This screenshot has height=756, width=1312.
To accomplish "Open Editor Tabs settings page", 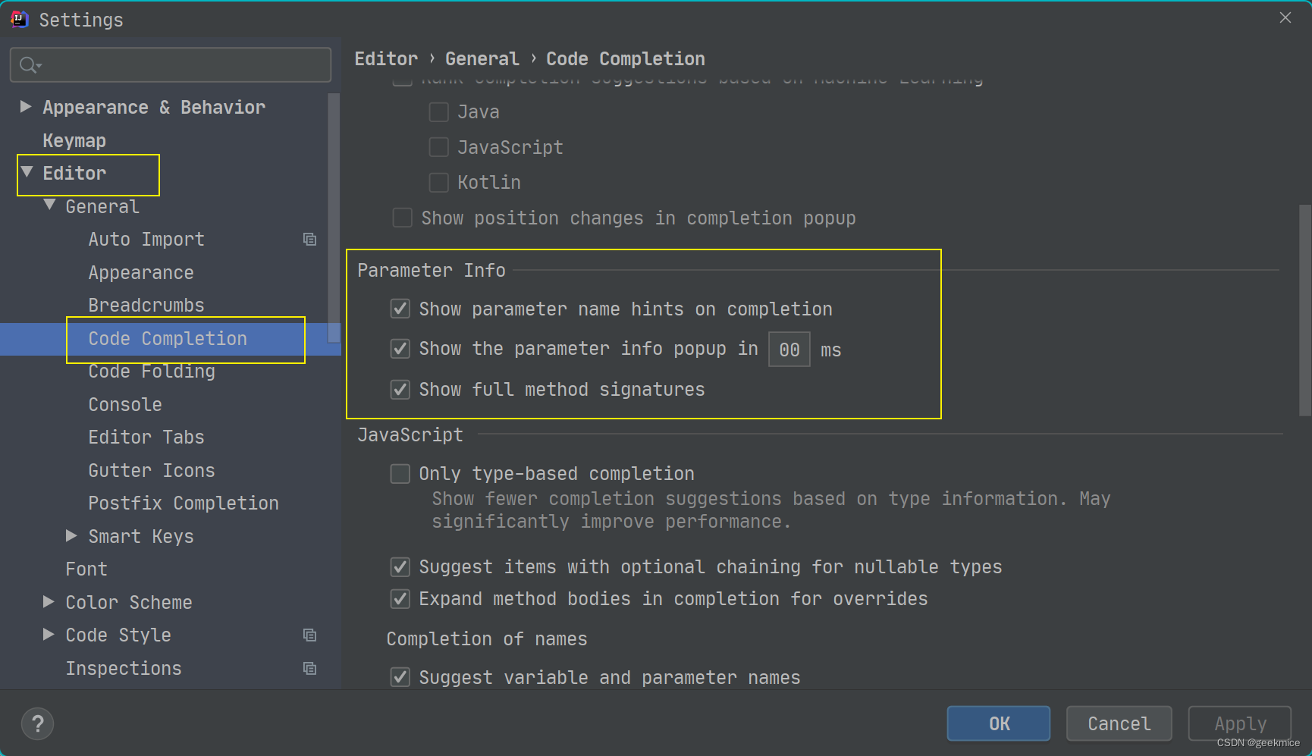I will click(x=146, y=438).
